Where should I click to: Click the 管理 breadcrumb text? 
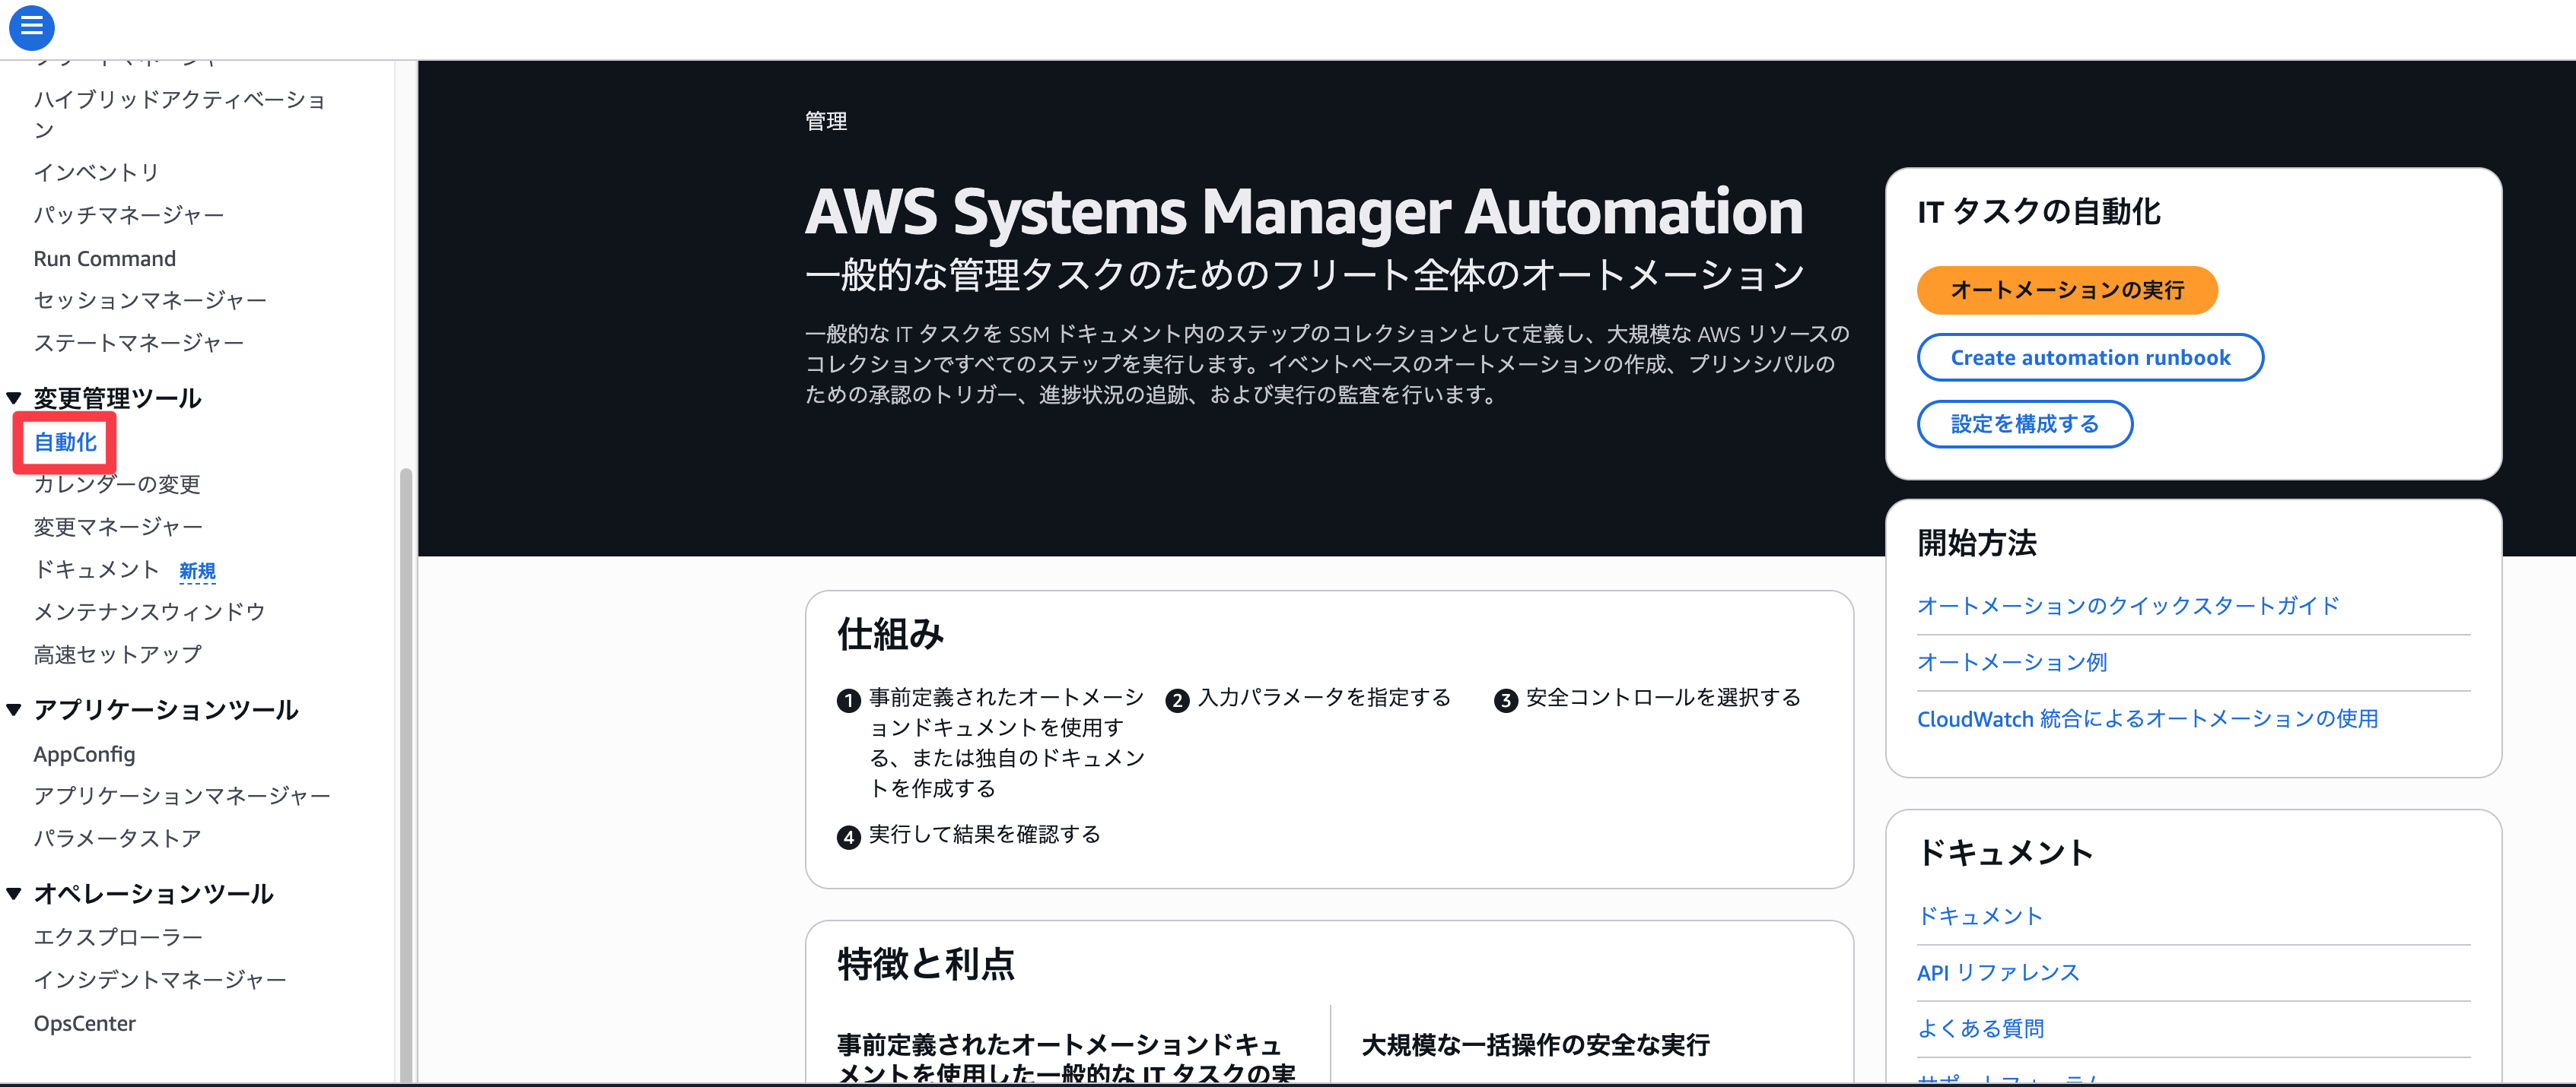click(826, 121)
